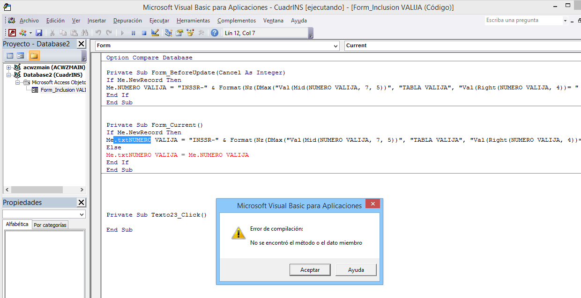Open the Ventana menu
Image resolution: width=581 pixels, height=298 pixels.
pyautogui.click(x=273, y=21)
